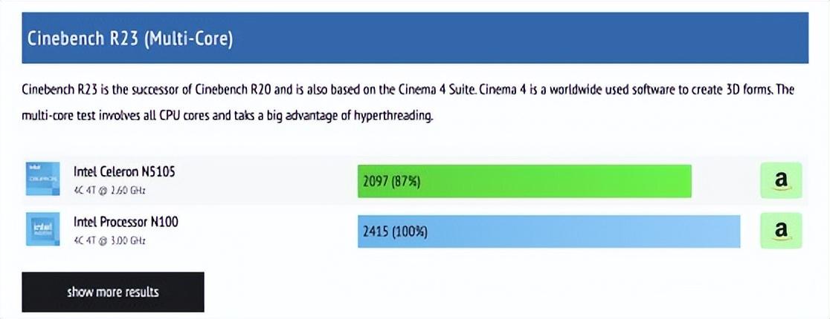830x319 pixels.
Task: Click the 4C 4T @ 2.60 GHz spec text
Action: tap(109, 190)
